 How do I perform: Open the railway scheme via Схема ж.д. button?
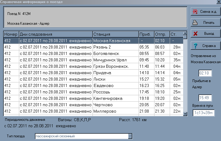click(205, 12)
